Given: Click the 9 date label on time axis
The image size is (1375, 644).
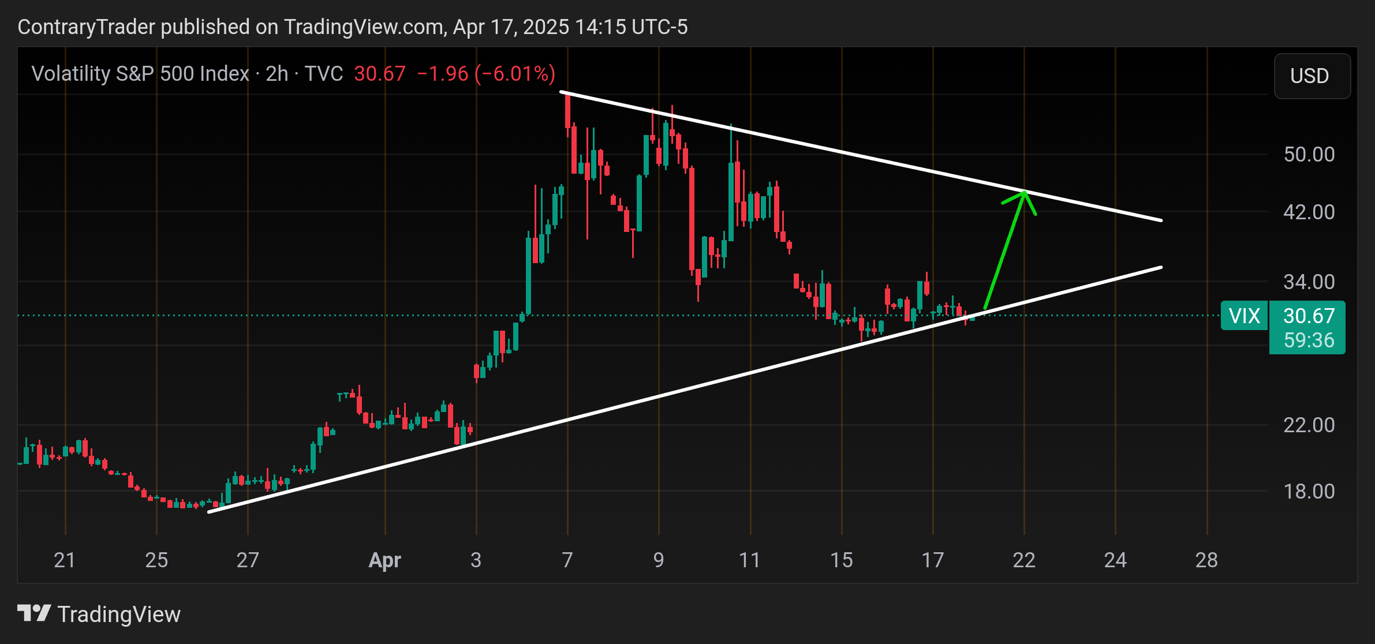Looking at the screenshot, I should tap(659, 560).
